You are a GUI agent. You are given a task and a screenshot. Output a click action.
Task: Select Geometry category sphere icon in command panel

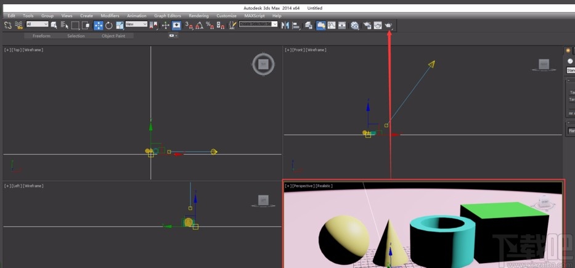coord(570,61)
